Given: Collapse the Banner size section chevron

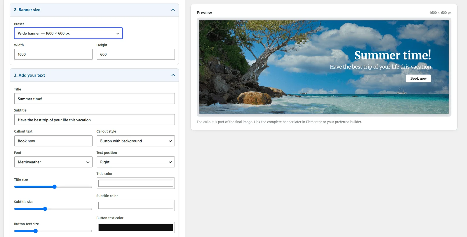Looking at the screenshot, I should (x=173, y=10).
